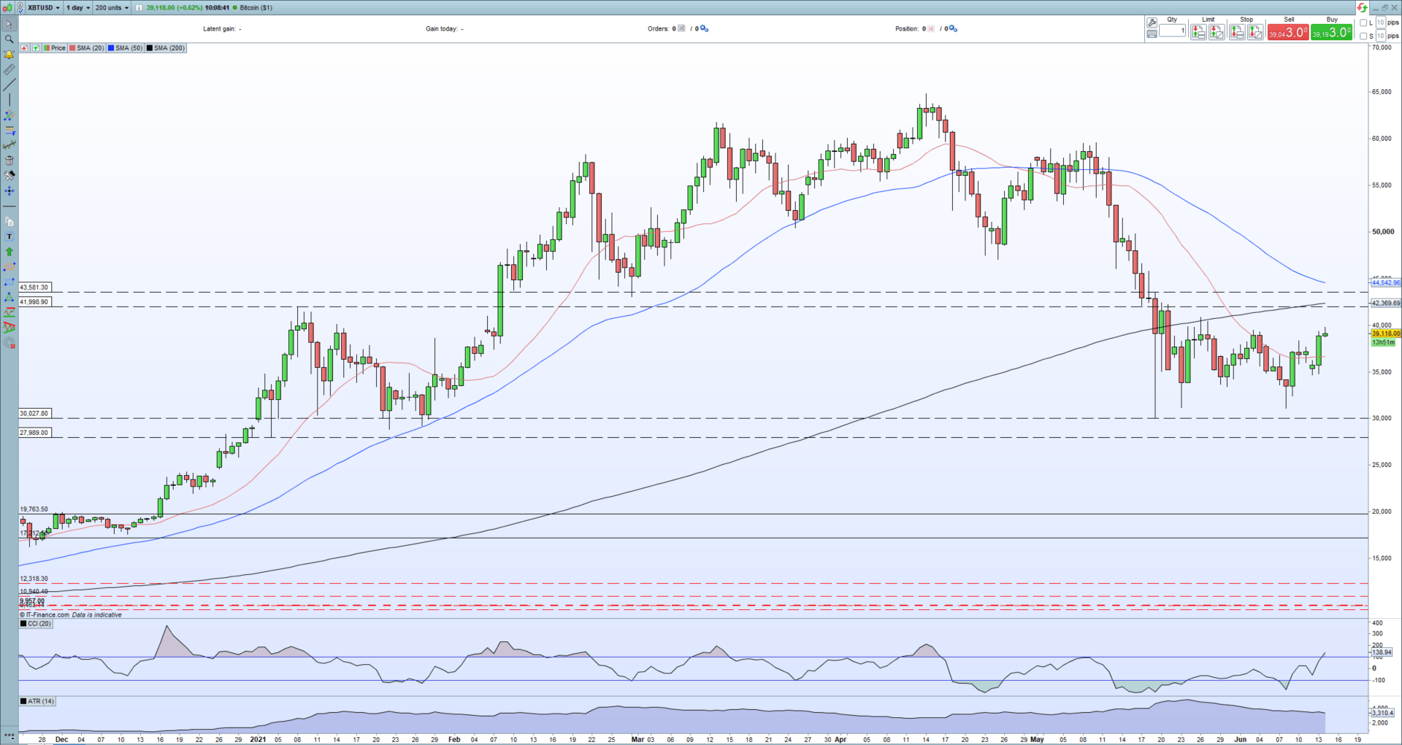This screenshot has width=1402, height=745.
Task: Enable the L pips checkbox
Action: click(1363, 23)
